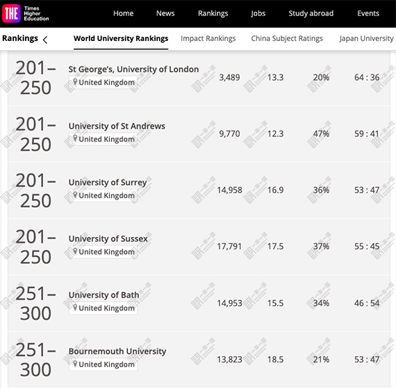The image size is (396, 388).
Task: Go to the Jobs section
Action: click(x=258, y=13)
